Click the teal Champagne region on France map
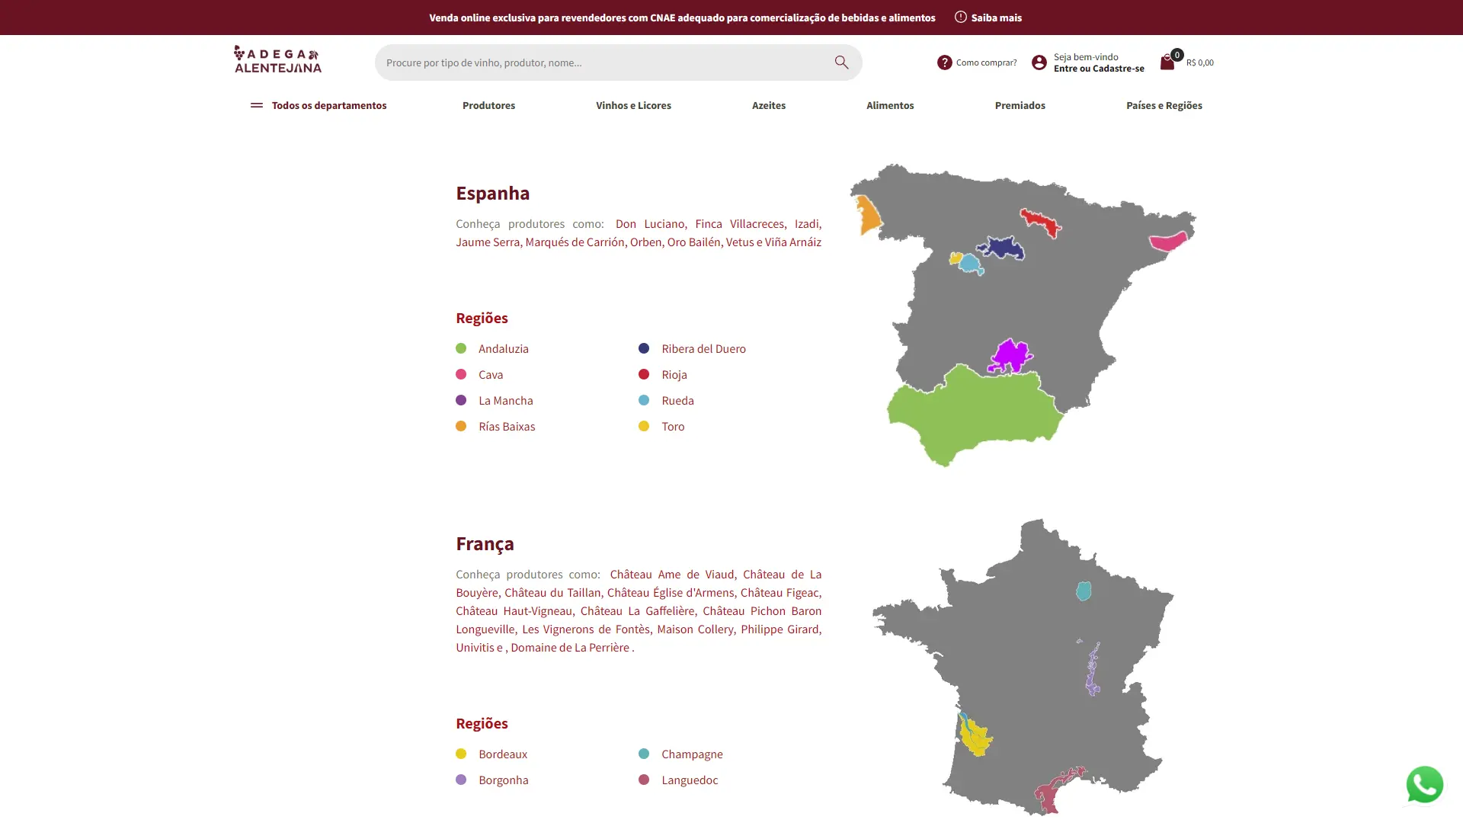The height and width of the screenshot is (823, 1463). [x=1084, y=591]
